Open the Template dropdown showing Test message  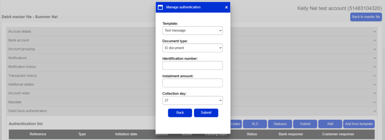pyautogui.click(x=192, y=31)
